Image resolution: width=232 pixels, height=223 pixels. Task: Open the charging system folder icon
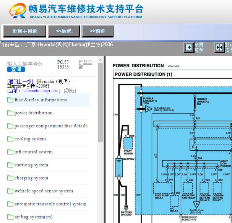coord(10,178)
